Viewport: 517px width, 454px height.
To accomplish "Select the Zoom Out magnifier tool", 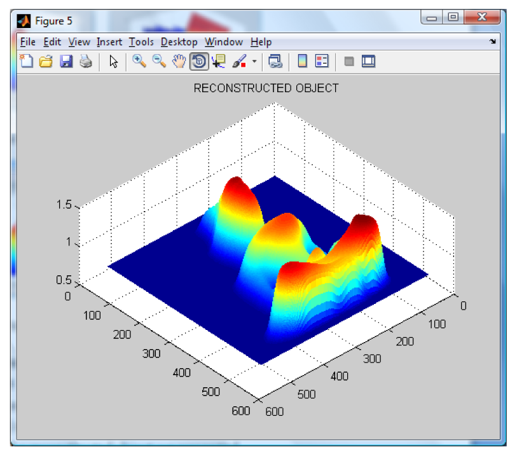I will (x=159, y=62).
